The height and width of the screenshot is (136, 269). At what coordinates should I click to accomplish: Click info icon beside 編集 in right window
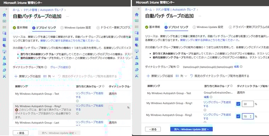[241, 67]
